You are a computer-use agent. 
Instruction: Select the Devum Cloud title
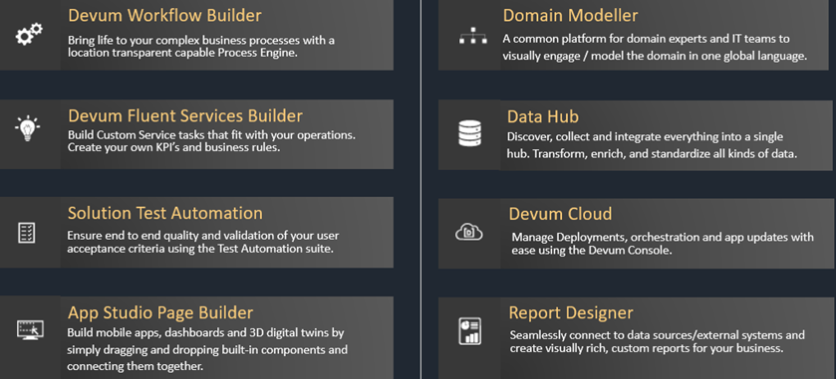tap(560, 214)
